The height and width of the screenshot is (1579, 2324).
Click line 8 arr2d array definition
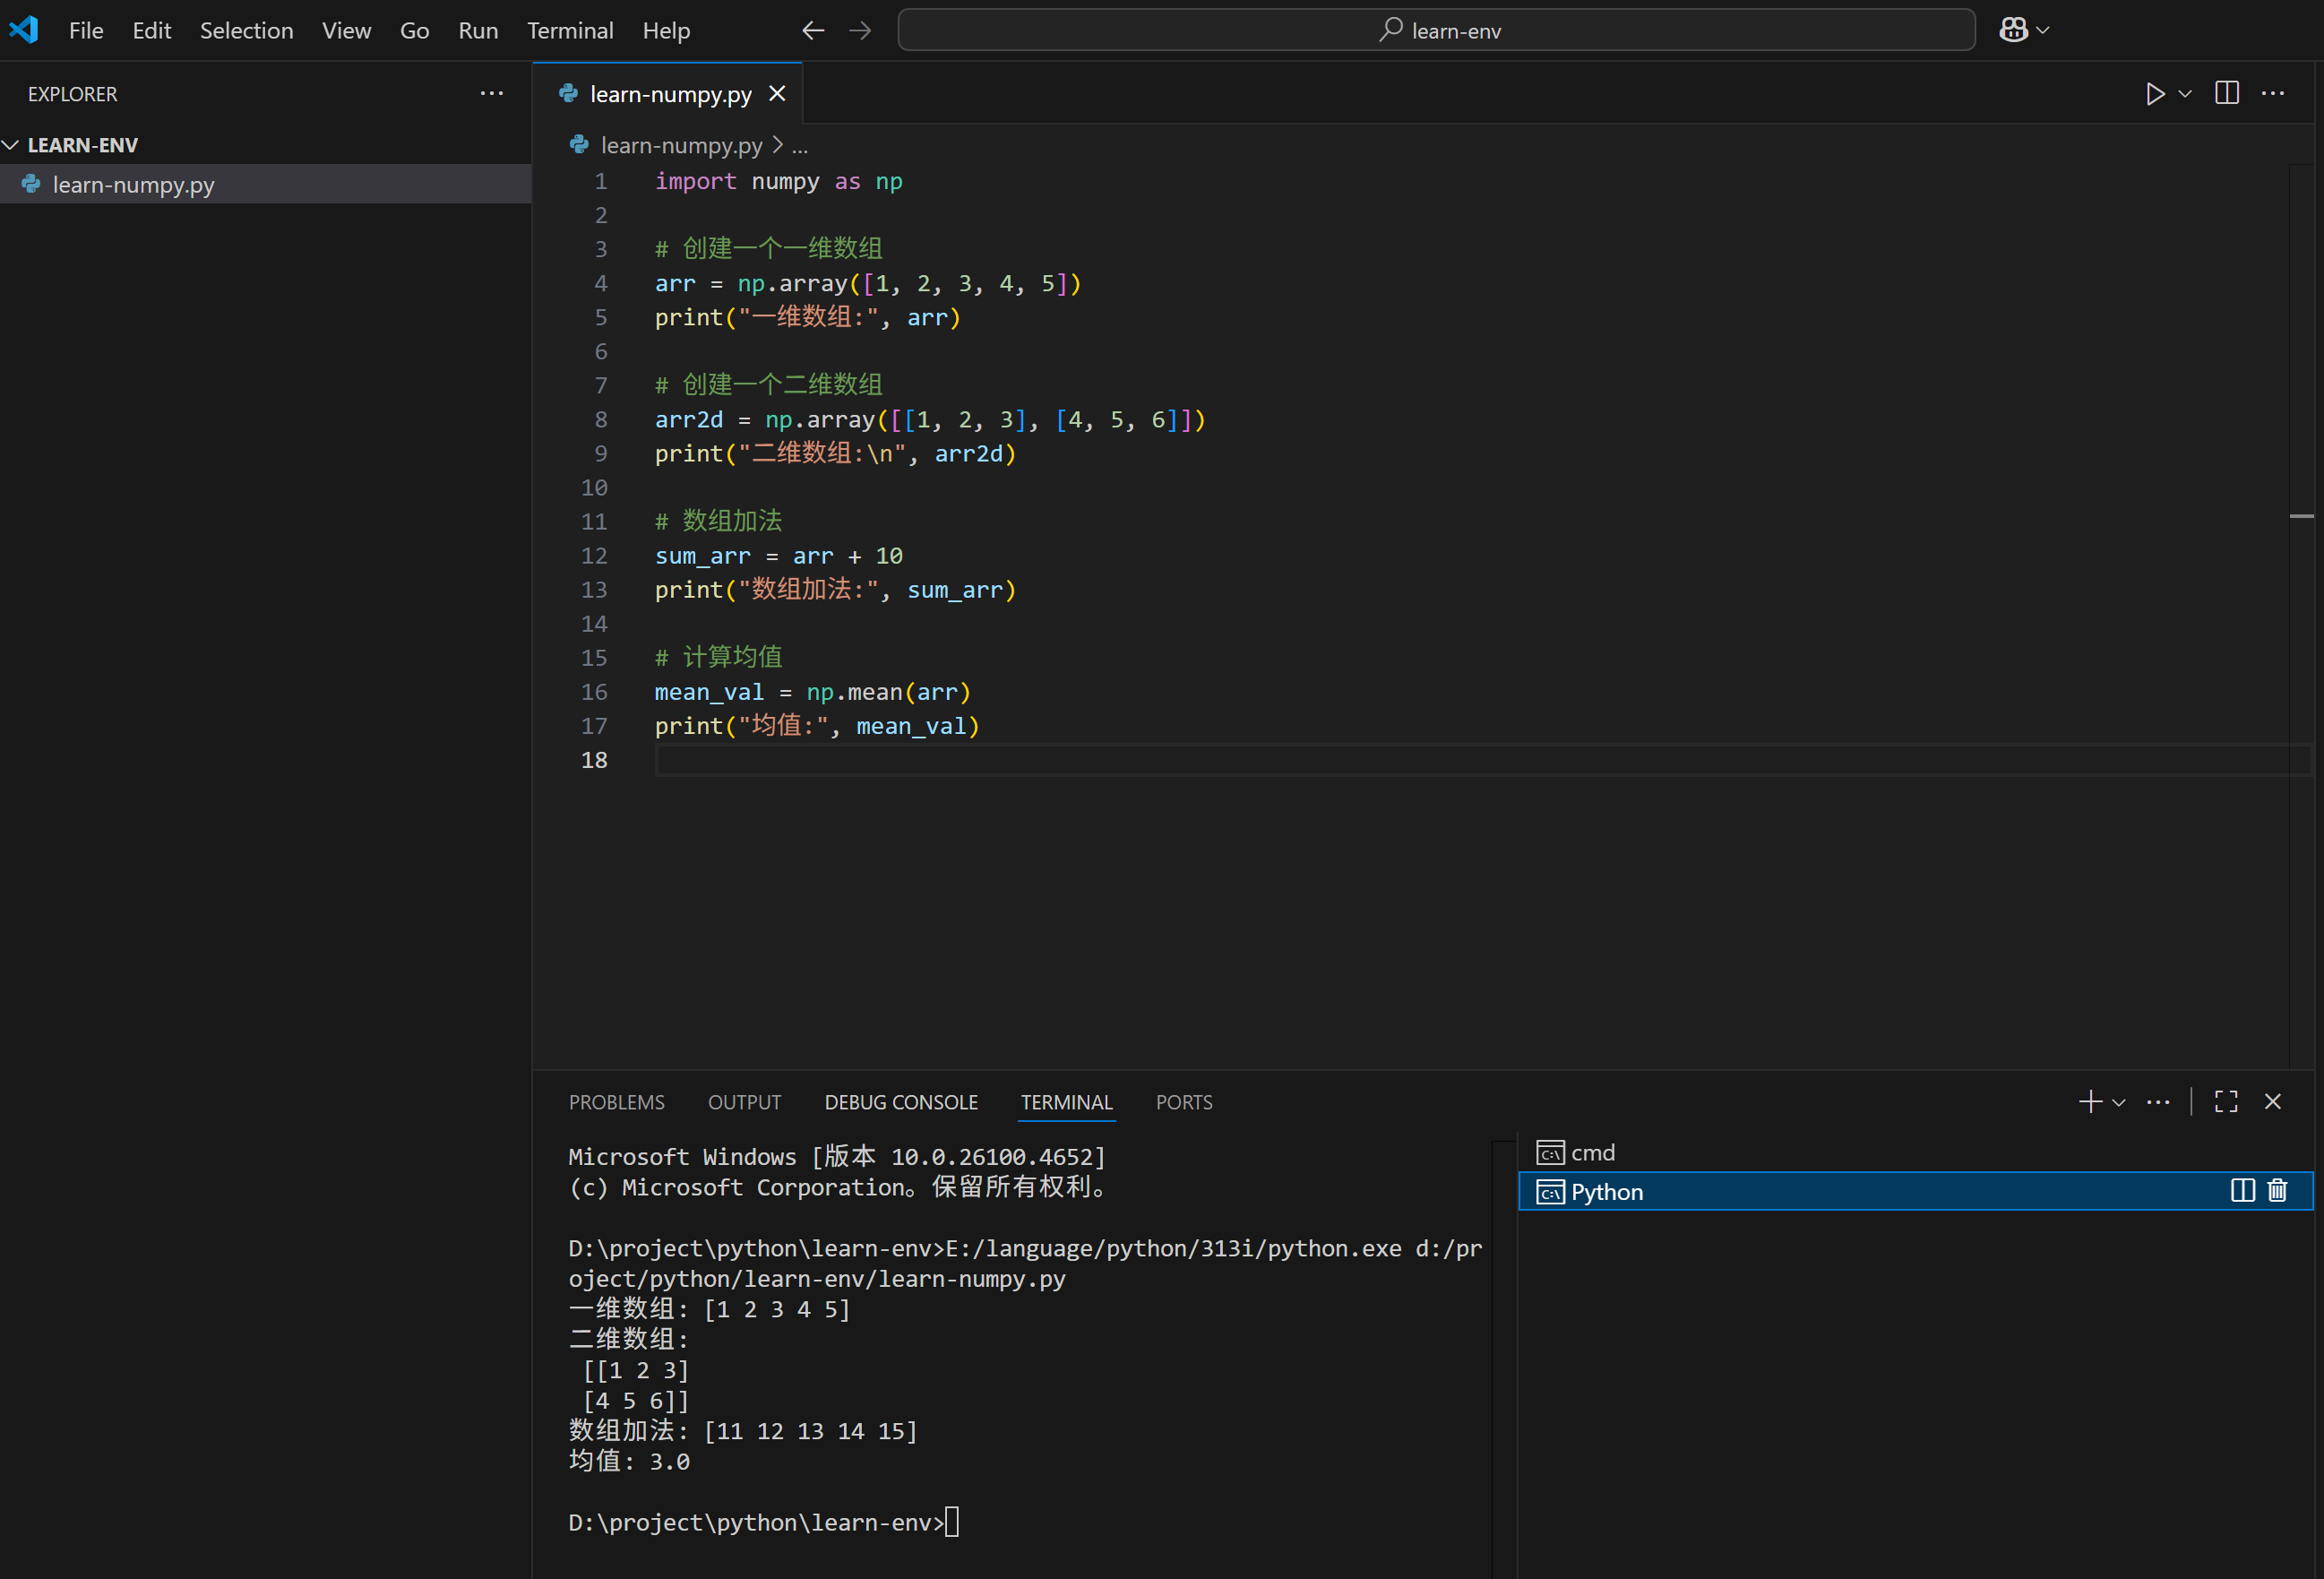(930, 419)
